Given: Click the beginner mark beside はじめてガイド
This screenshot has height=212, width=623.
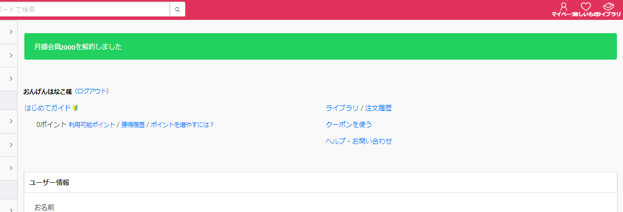Looking at the screenshot, I should tap(75, 108).
